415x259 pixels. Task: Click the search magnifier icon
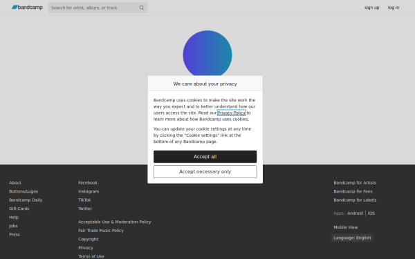142,8
